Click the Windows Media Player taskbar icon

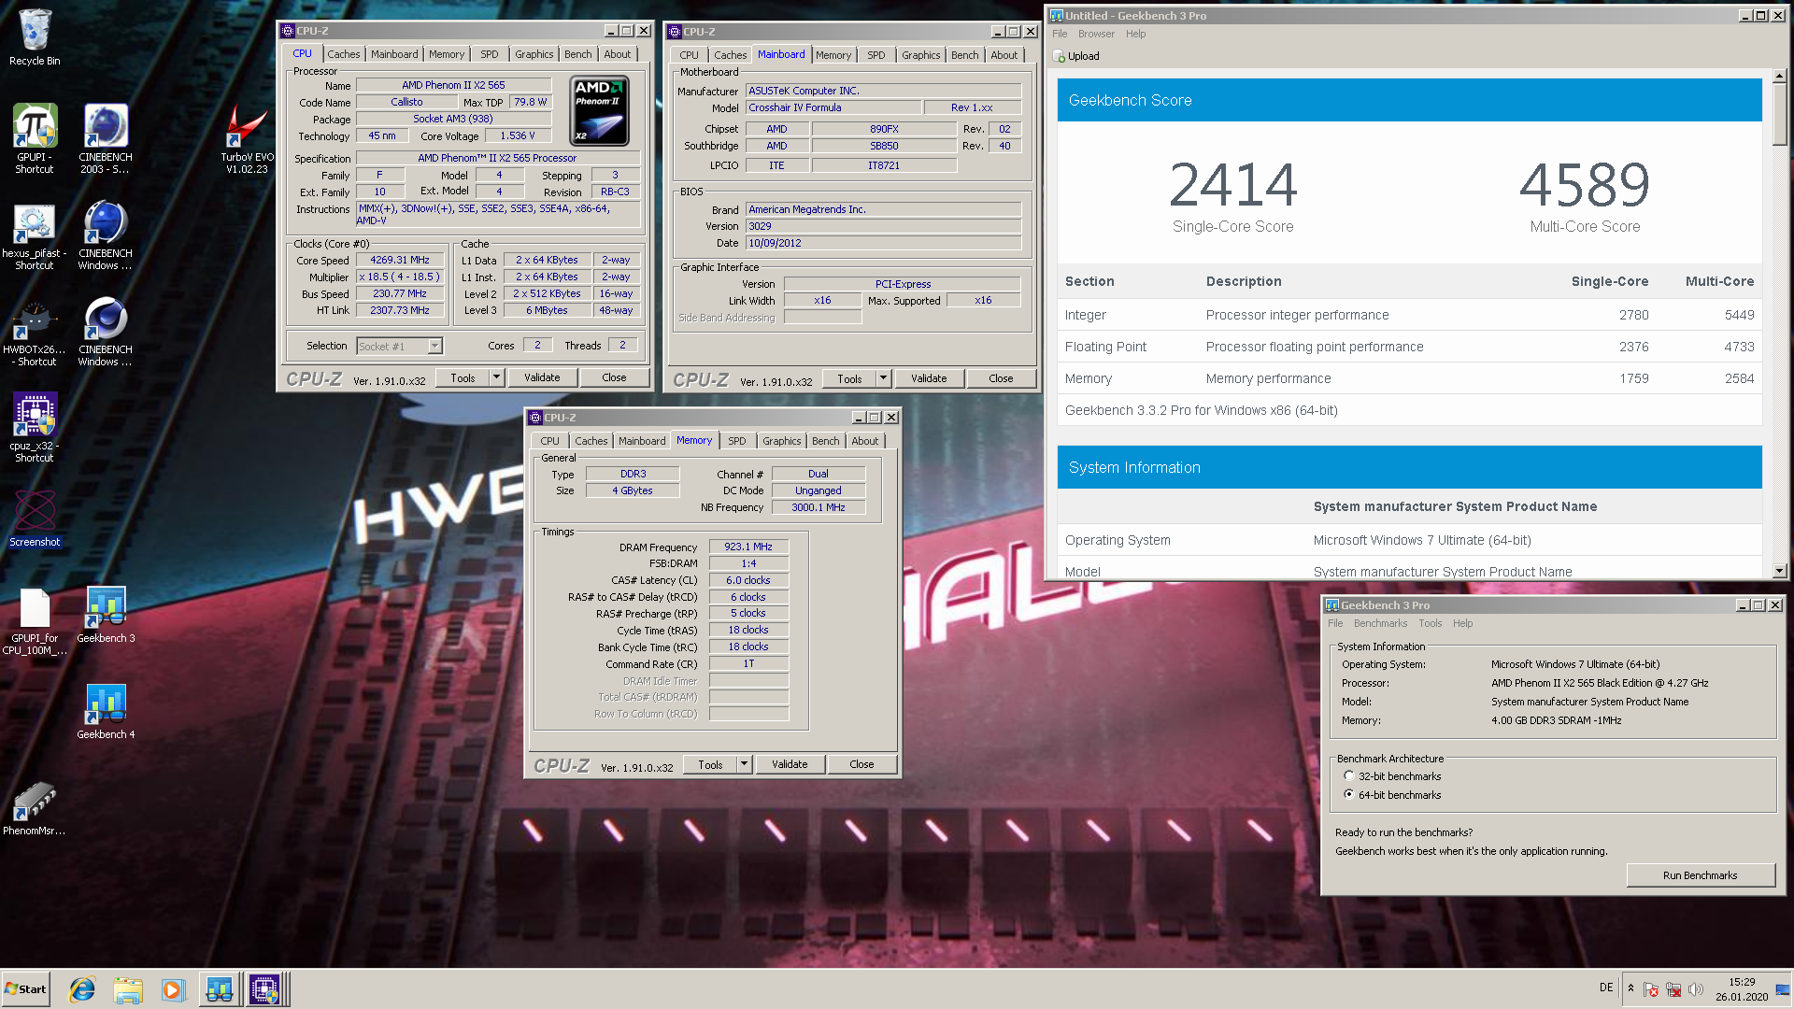173,989
